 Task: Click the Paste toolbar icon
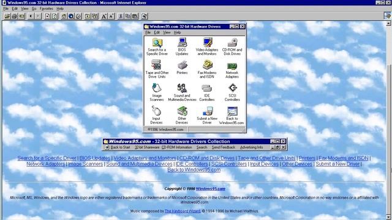[x=135, y=16]
